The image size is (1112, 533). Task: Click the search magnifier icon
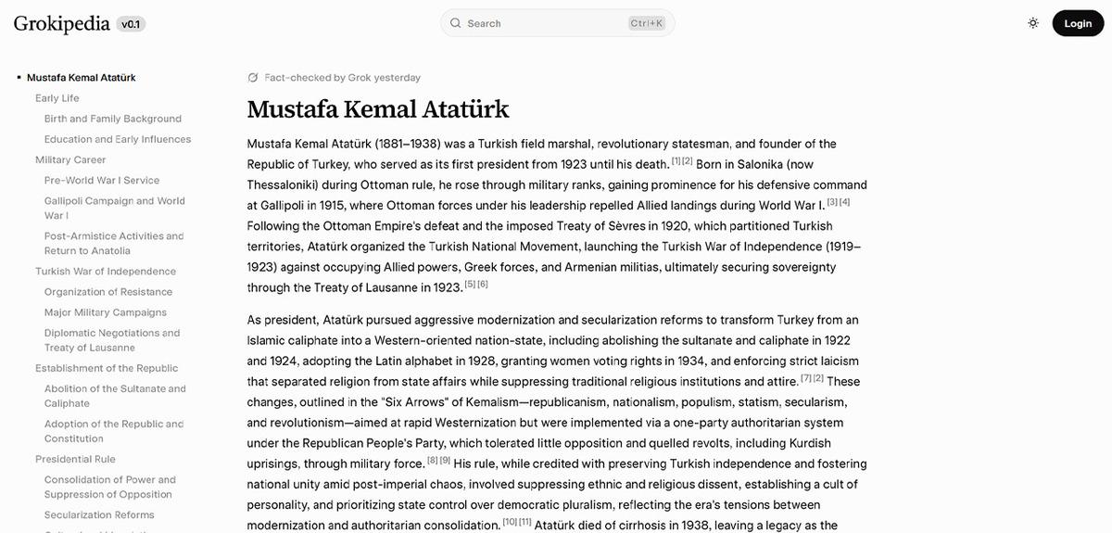click(x=455, y=23)
